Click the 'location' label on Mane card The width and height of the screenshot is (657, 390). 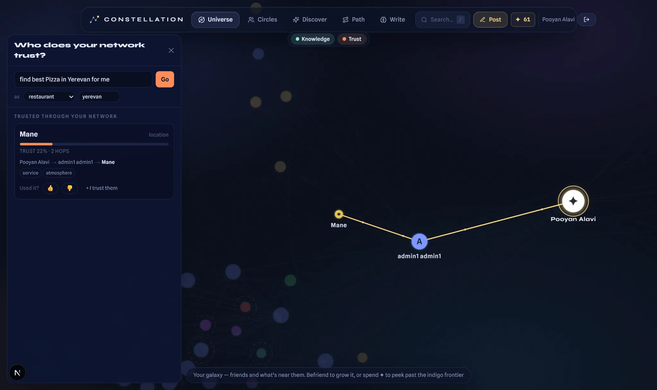158,135
